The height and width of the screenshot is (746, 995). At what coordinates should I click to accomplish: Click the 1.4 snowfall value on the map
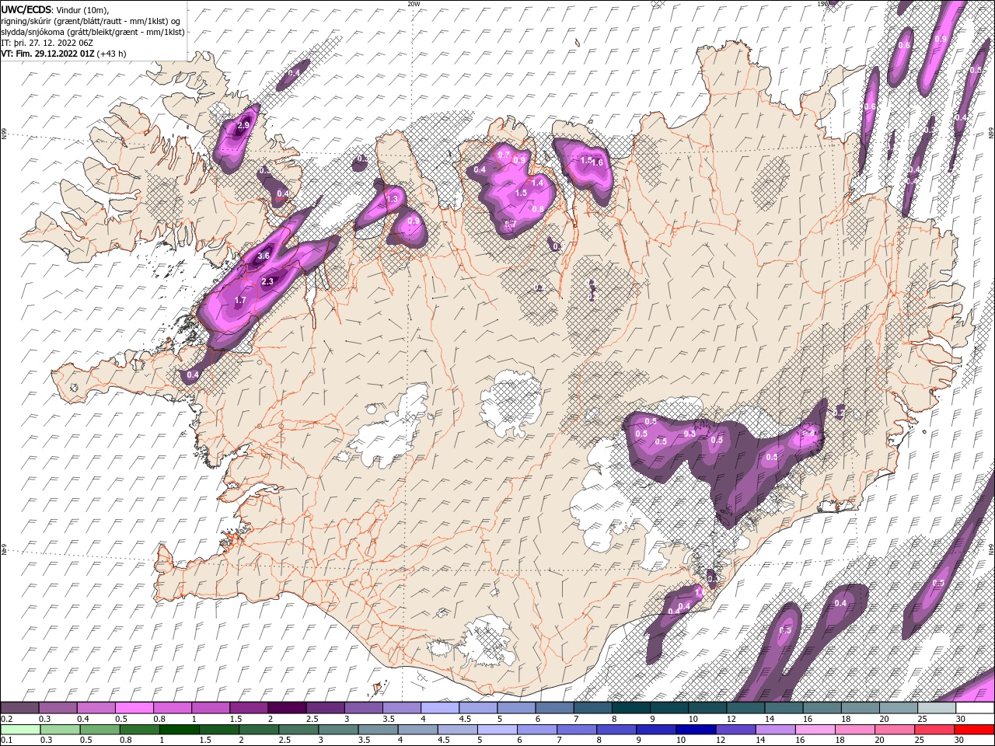tap(536, 183)
